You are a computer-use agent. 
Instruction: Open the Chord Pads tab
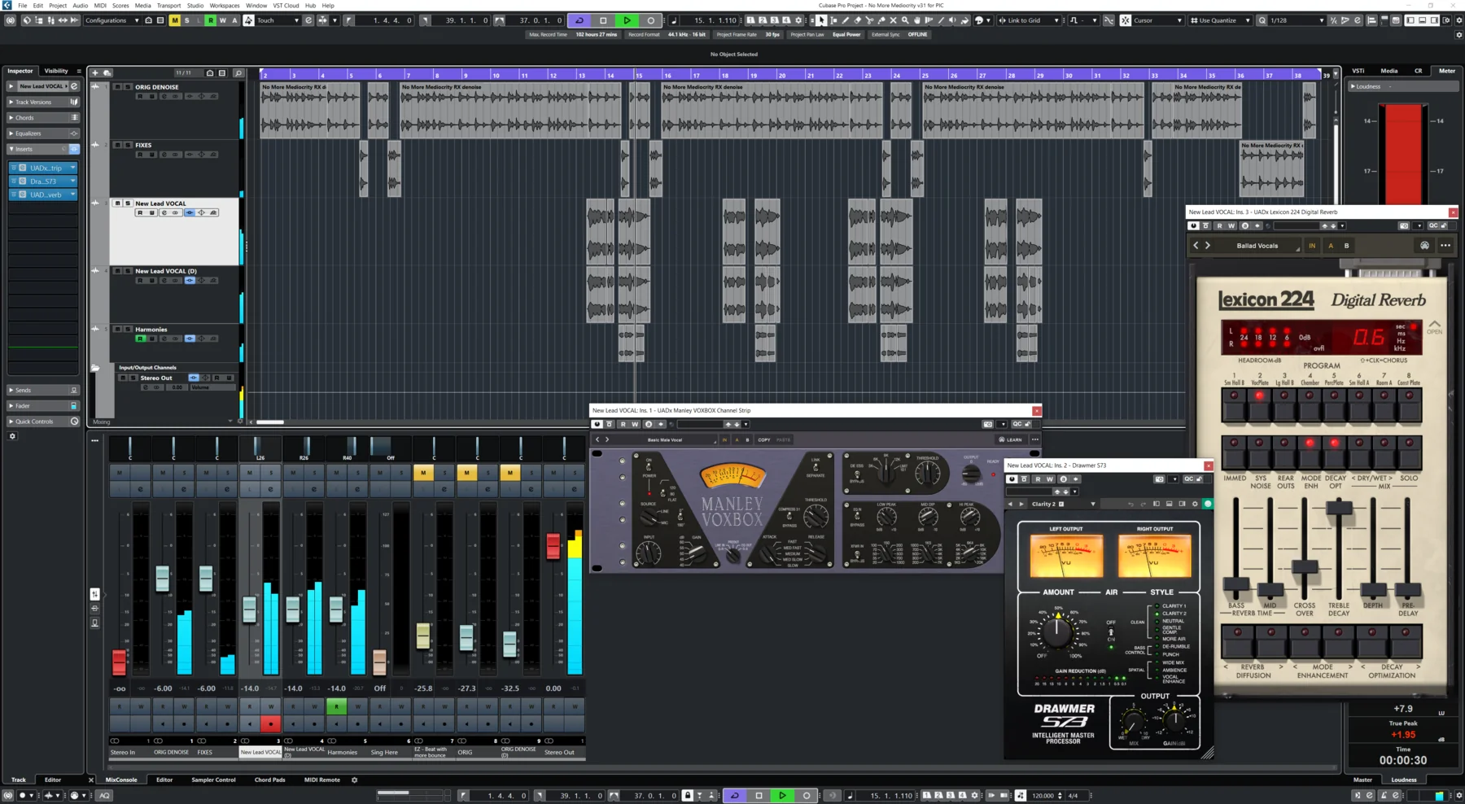269,780
